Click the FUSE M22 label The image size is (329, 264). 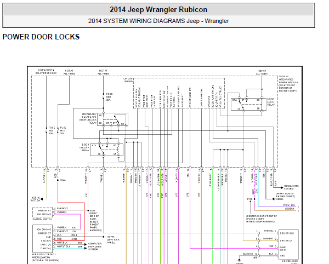[52, 130]
